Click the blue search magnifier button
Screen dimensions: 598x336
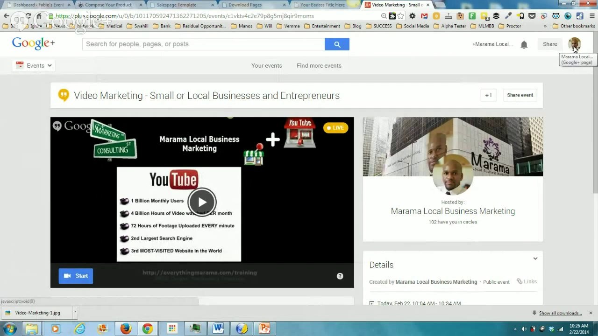(x=337, y=44)
